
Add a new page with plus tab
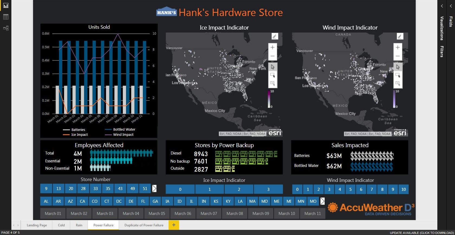174,225
